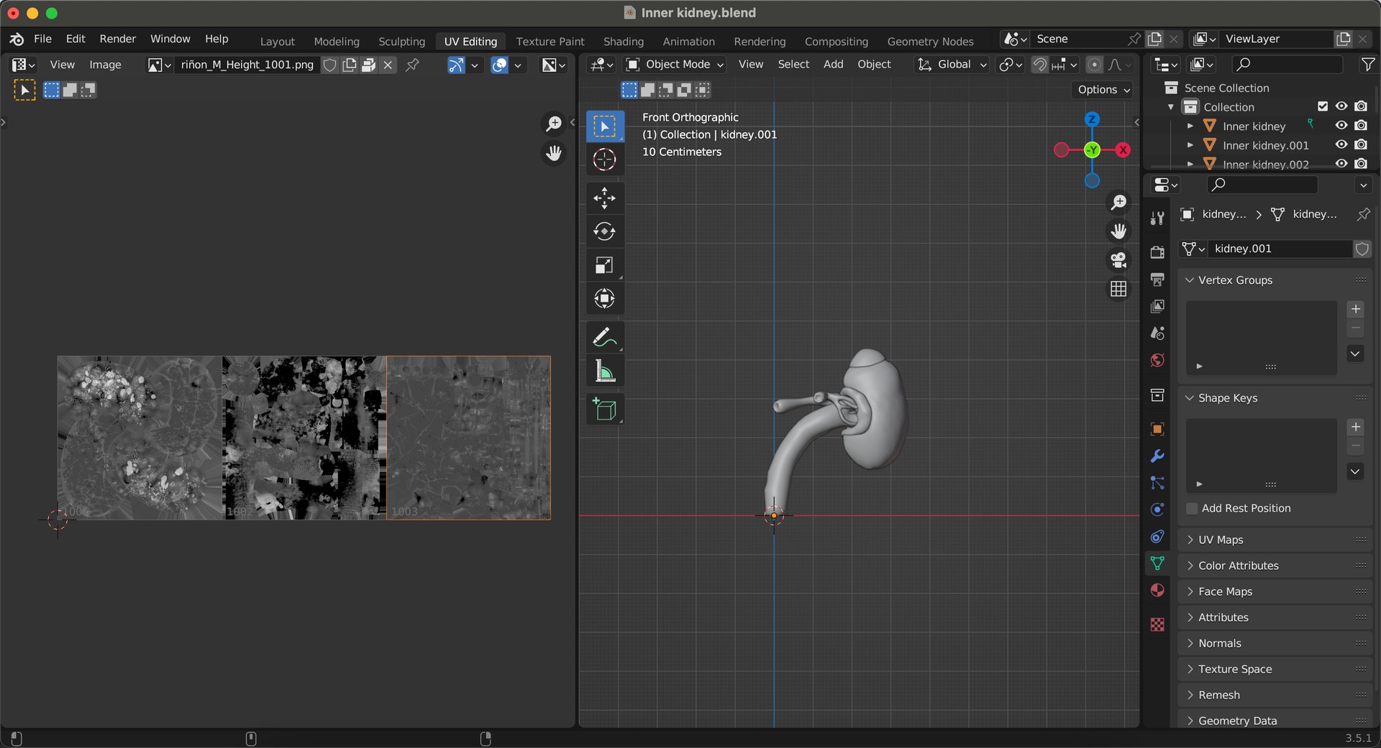Open the Modifier properties wrench tab
Image resolution: width=1381 pixels, height=748 pixels.
click(x=1157, y=456)
